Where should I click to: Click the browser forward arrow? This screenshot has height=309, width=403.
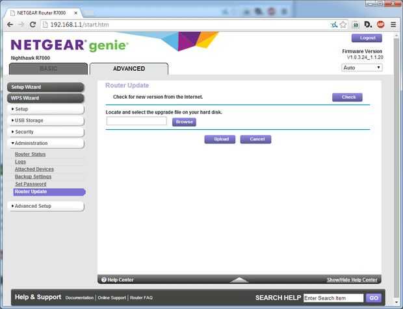click(21, 25)
